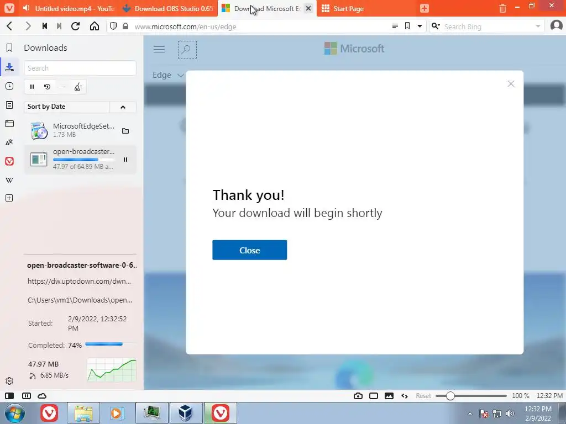The width and height of the screenshot is (566, 424).
Task: Go to the home page
Action: click(x=95, y=26)
